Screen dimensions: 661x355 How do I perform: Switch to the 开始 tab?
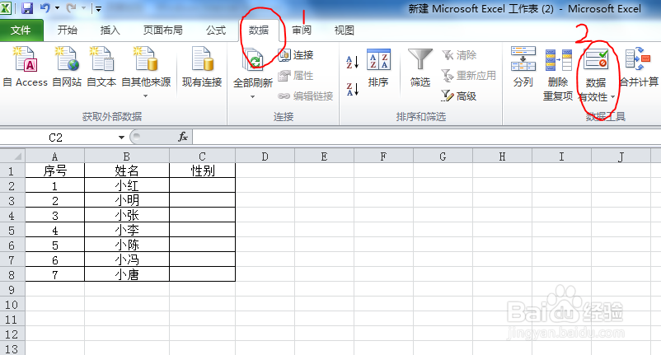[68, 30]
